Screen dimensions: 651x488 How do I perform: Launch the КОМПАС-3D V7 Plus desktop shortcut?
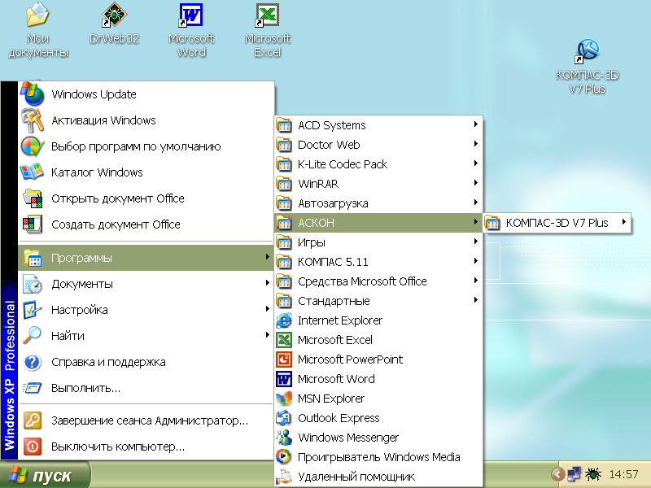pyautogui.click(x=587, y=67)
